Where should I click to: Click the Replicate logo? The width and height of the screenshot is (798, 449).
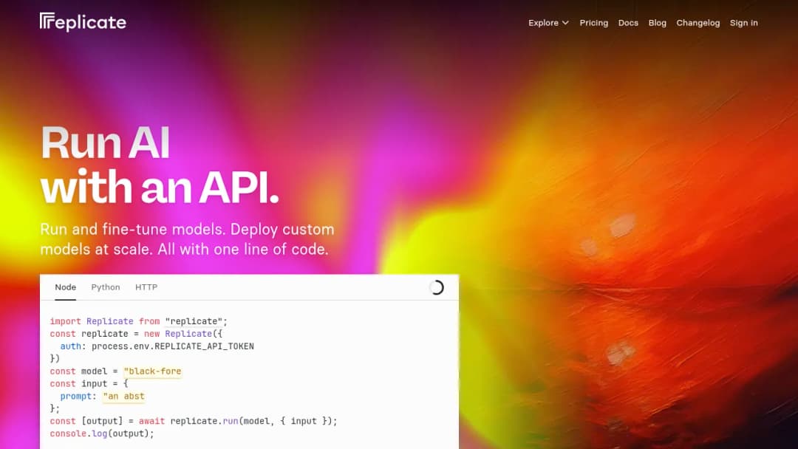(83, 22)
